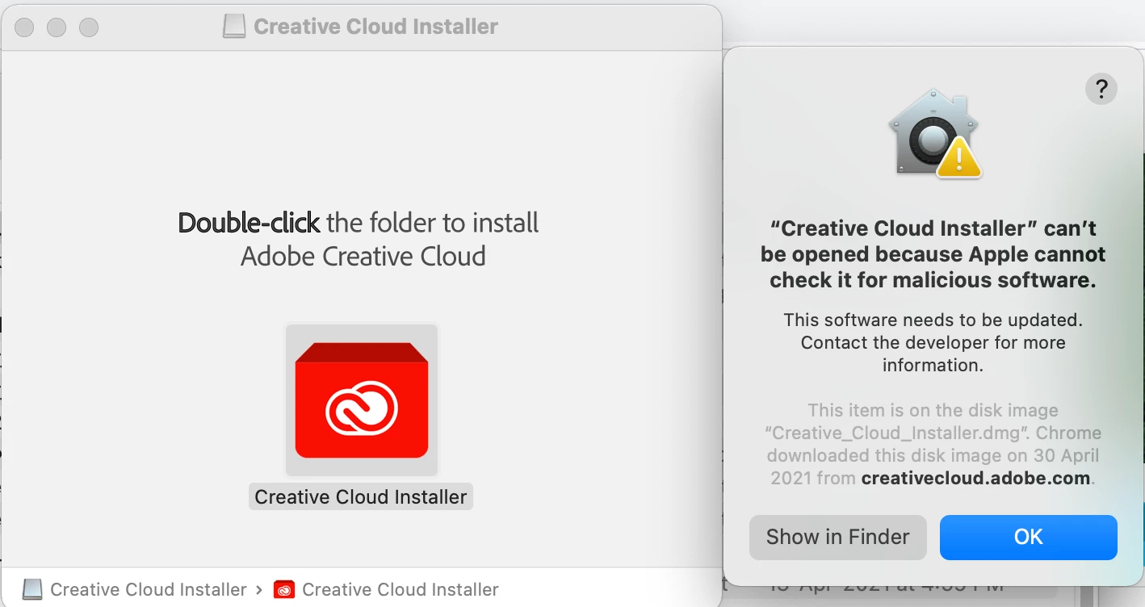Click the Show in Finder button

click(x=837, y=538)
